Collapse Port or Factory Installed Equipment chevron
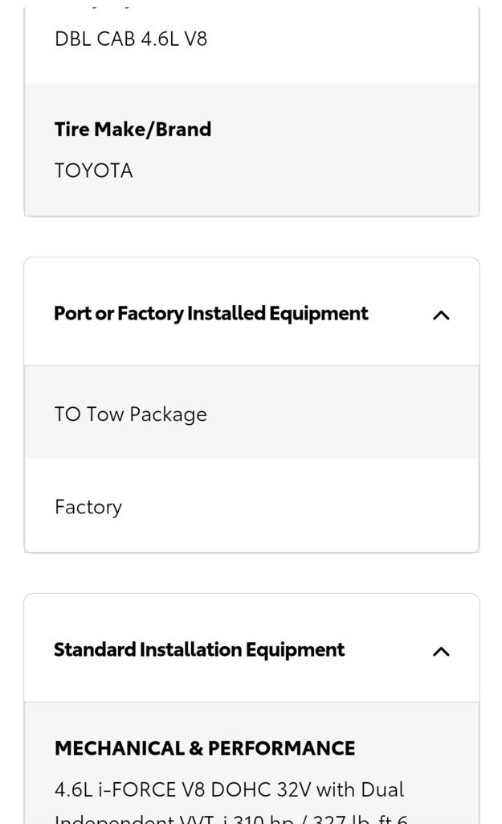The image size is (502, 824). pos(441,315)
